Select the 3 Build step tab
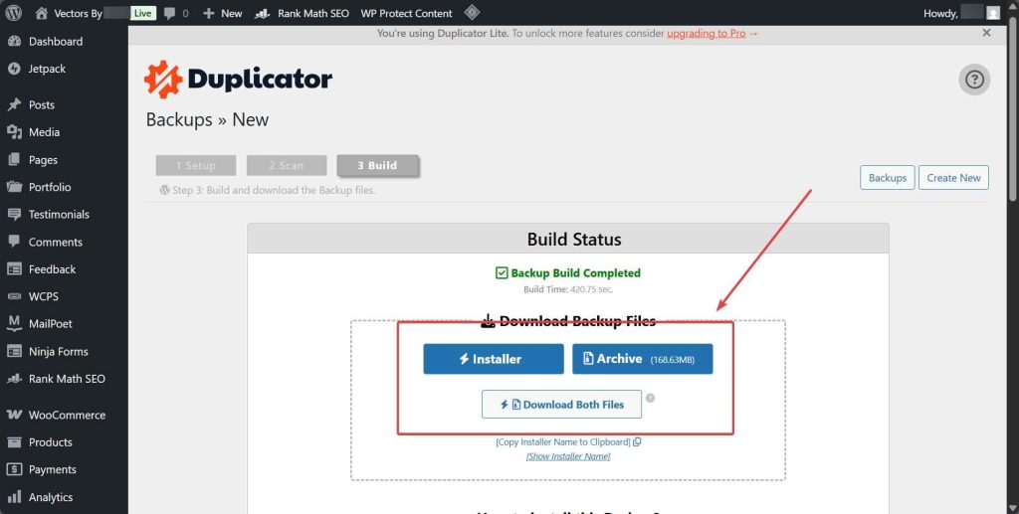The width and height of the screenshot is (1019, 514). [x=377, y=165]
